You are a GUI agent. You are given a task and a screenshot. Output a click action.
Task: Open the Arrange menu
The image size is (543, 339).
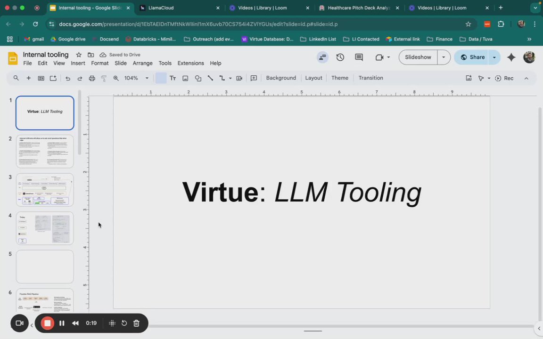tap(143, 63)
